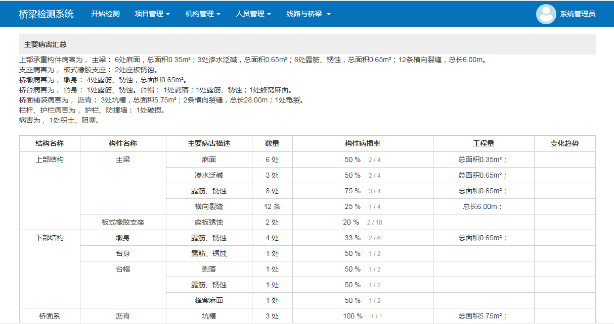Click the 构件病损率 column header
Screen dimensions: 614x324
coord(362,143)
